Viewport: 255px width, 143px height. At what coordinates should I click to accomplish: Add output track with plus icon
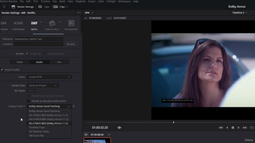pos(74,106)
